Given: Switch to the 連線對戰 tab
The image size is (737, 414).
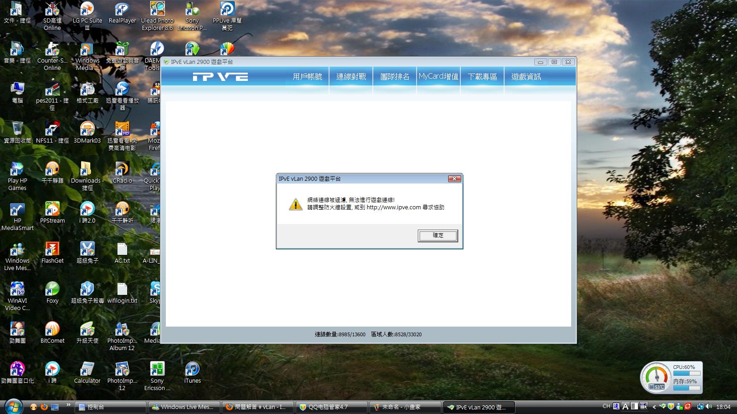Looking at the screenshot, I should (351, 77).
